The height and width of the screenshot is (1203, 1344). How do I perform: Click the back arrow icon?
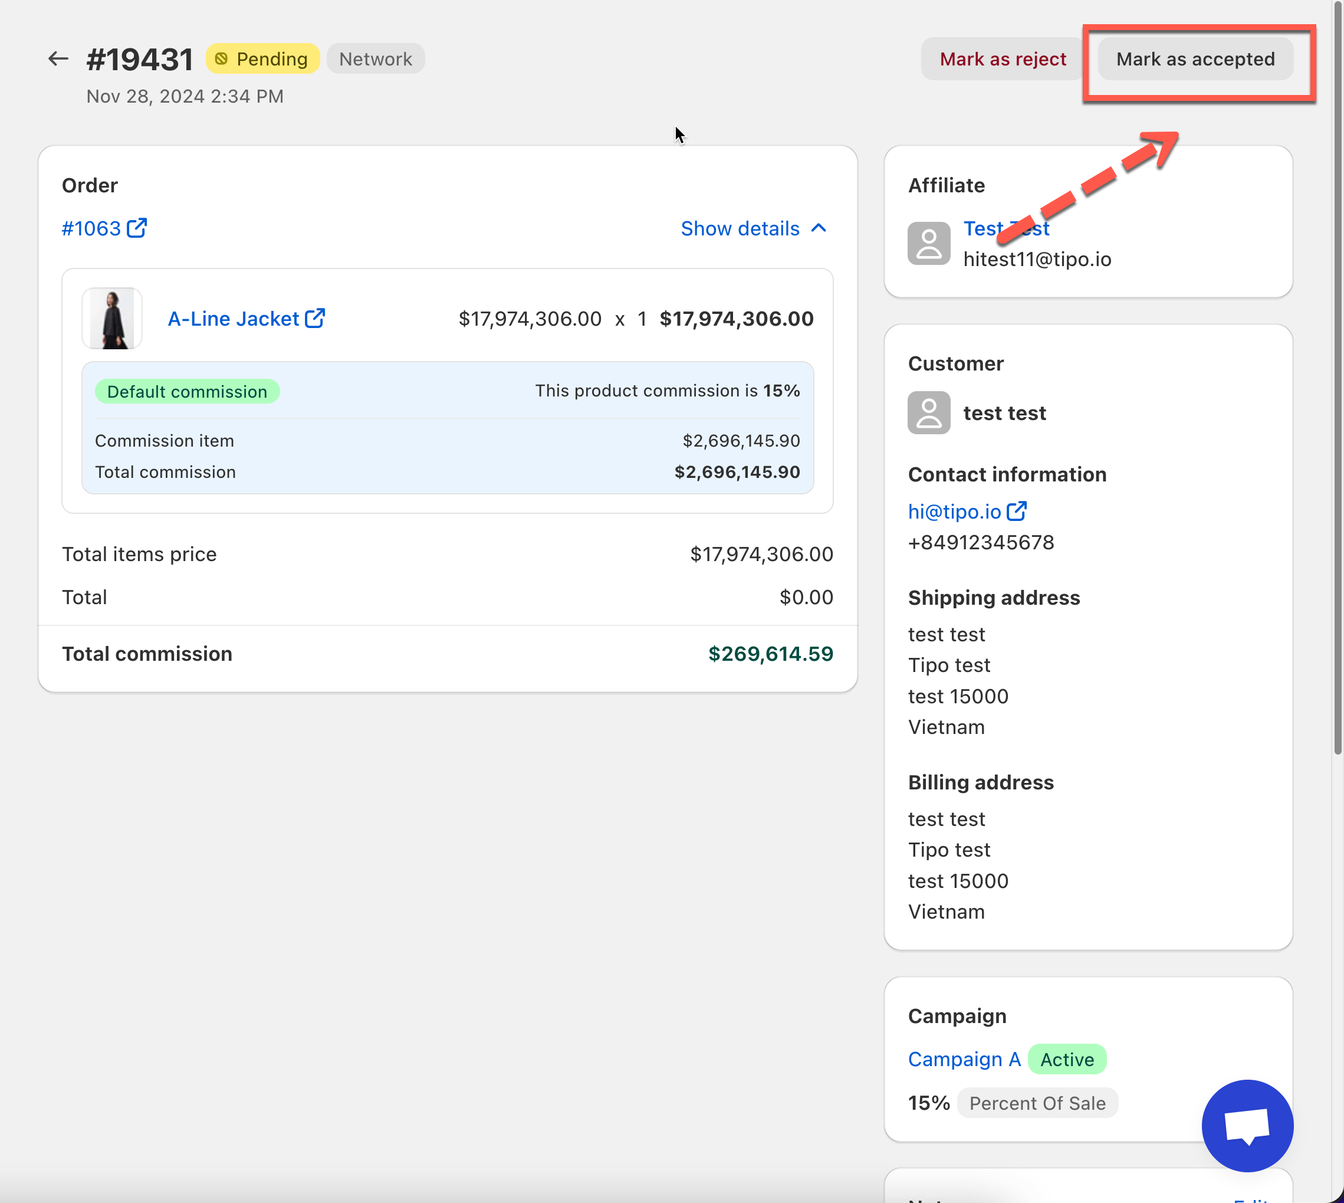coord(58,59)
